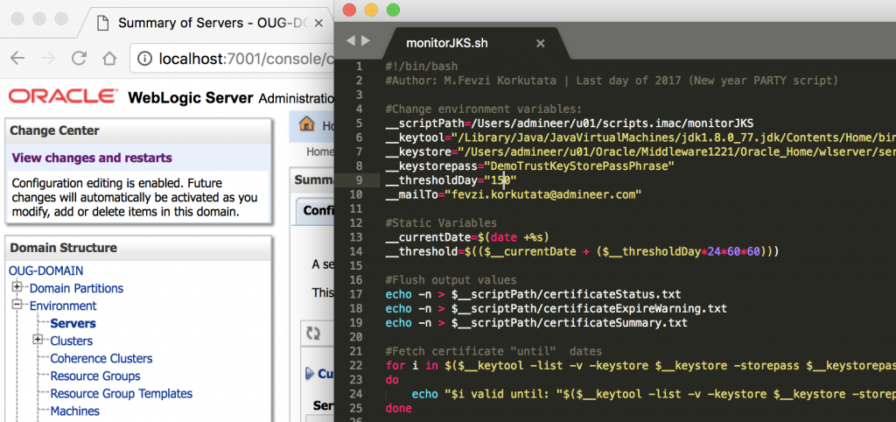Click certificateExpireWarning.txt in line 18
Image resolution: width=896 pixels, height=422 pixels.
point(635,308)
